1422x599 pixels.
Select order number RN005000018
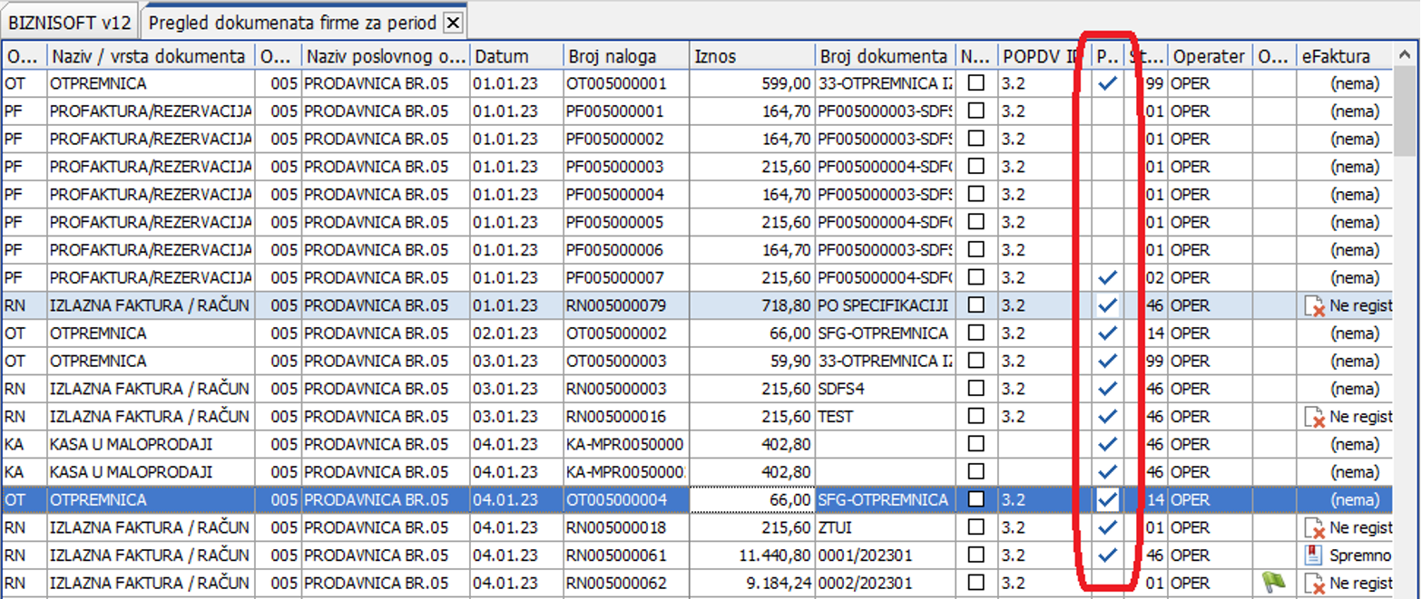[617, 527]
